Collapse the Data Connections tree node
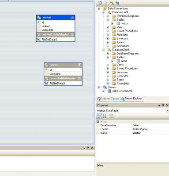Viewport: 169px width, 176px height. (99, 8)
